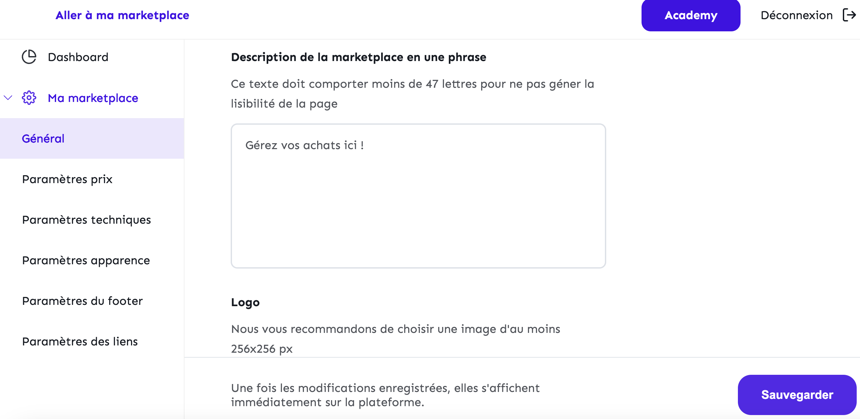Navigate to Paramètres apparence
The image size is (860, 419).
pyautogui.click(x=86, y=260)
